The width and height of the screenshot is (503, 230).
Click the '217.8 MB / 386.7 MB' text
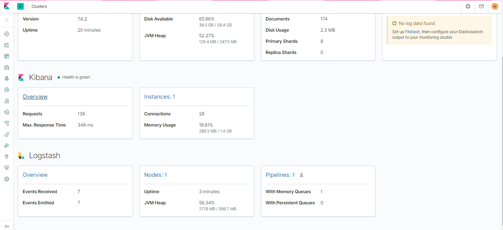pyautogui.click(x=218, y=209)
